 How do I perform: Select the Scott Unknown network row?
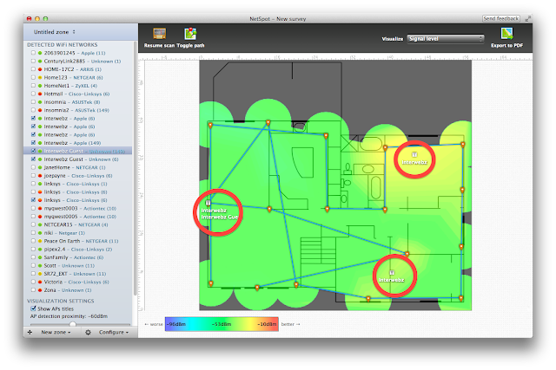[78, 265]
